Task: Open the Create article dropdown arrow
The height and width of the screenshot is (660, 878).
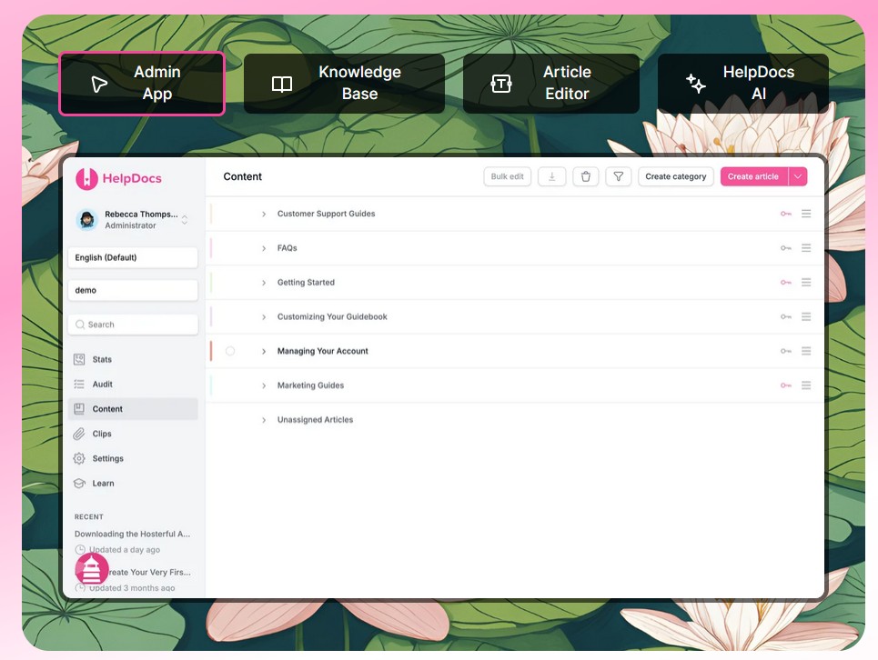Action: point(798,176)
